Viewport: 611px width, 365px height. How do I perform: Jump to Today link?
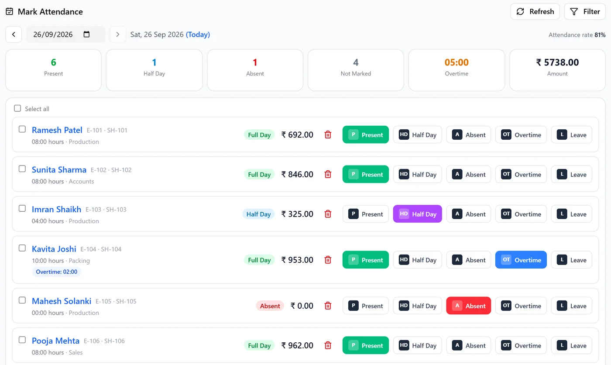pos(198,34)
